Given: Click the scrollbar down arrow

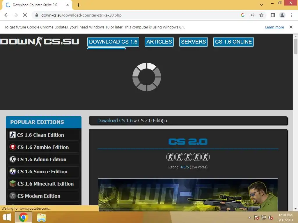Looking at the screenshot, I should tap(295, 209).
